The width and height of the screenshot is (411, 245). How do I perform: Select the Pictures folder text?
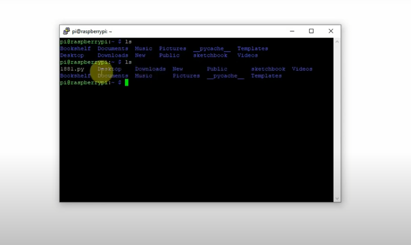[172, 48]
